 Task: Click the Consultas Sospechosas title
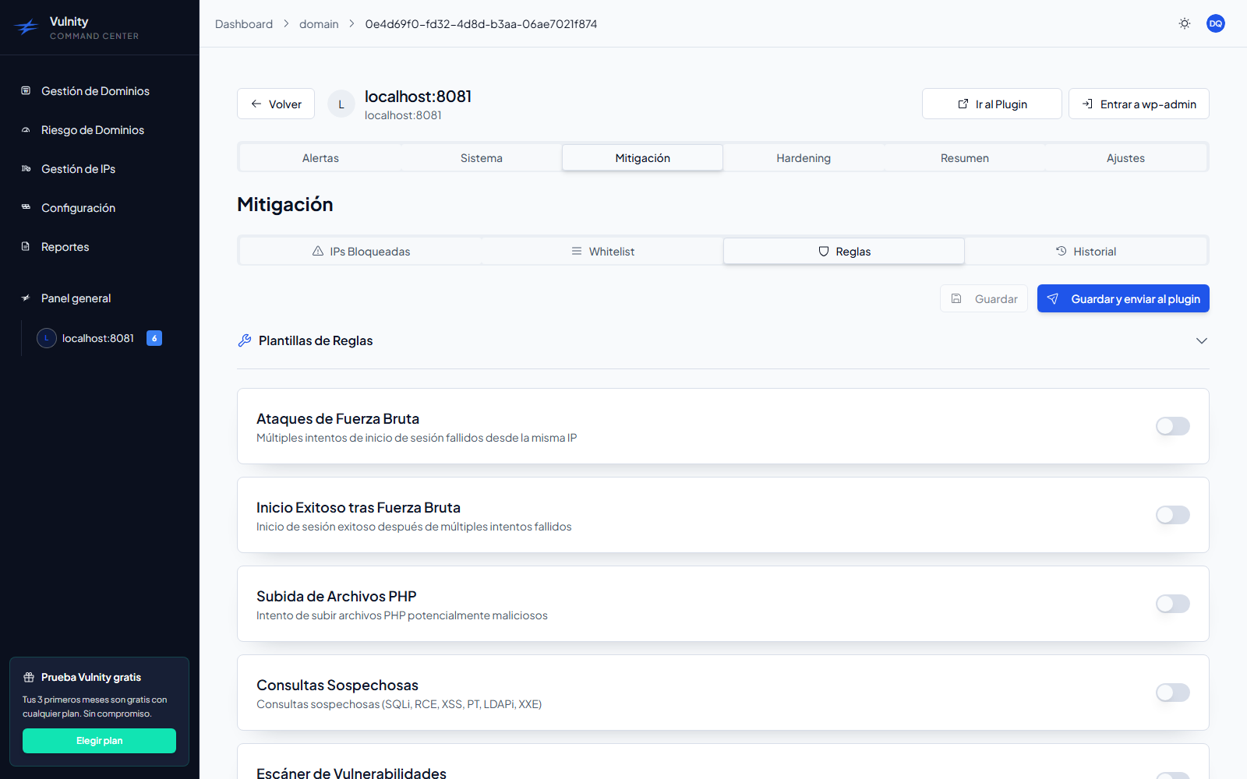click(x=337, y=685)
